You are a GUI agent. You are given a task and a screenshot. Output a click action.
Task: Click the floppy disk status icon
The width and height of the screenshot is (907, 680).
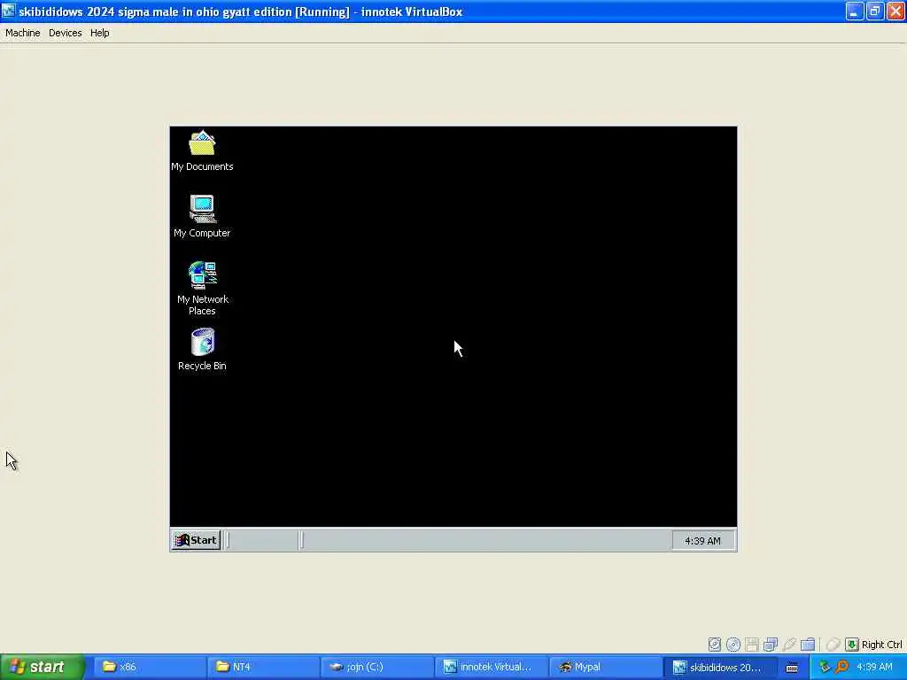[x=751, y=645]
